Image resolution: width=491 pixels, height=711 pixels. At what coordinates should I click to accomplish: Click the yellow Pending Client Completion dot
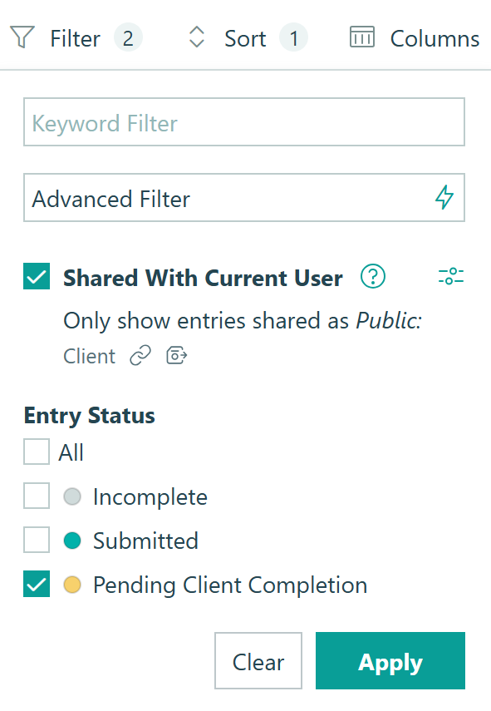72,585
